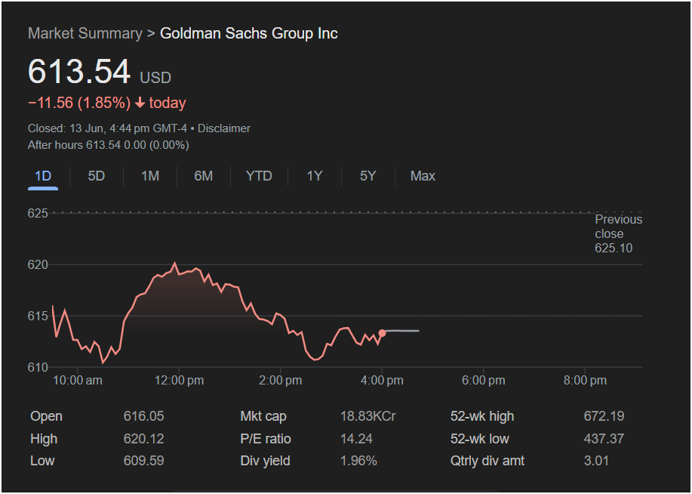Screen dimensions: 692x494
Task: Click the Market Summary breadcrumb link
Action: click(x=85, y=33)
